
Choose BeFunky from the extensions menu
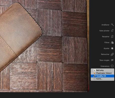tap(102, 70)
